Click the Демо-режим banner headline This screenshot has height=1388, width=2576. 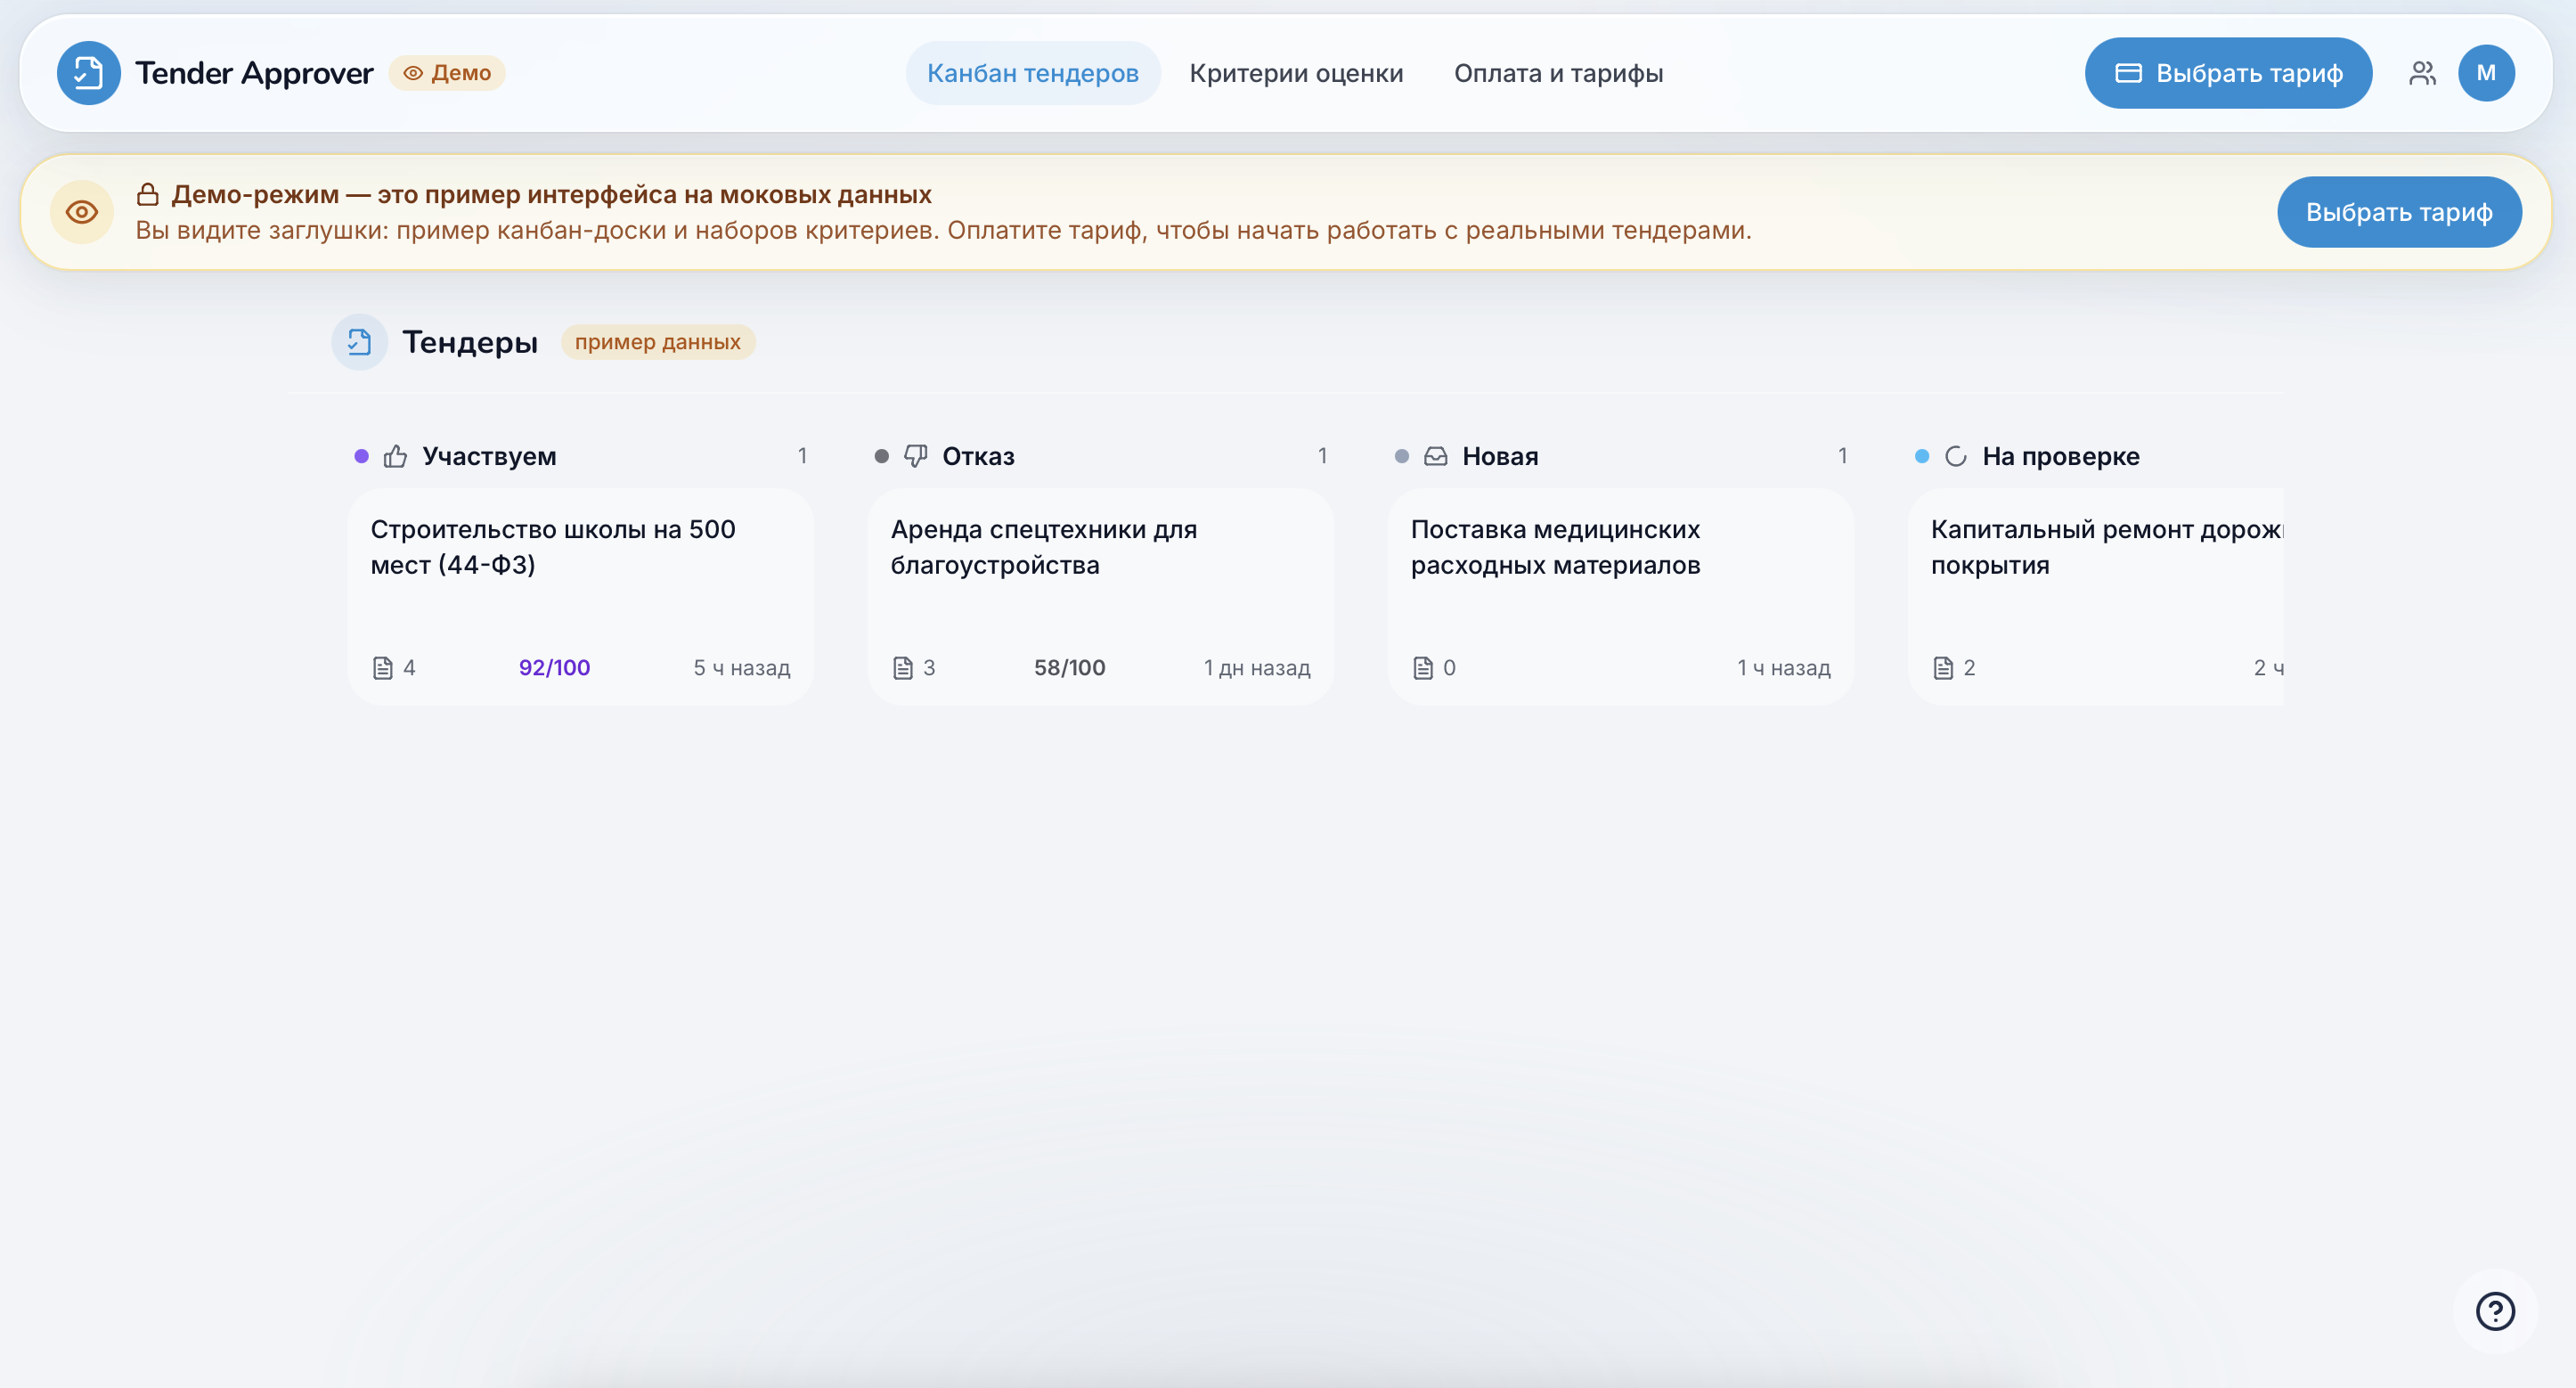pyautogui.click(x=551, y=194)
